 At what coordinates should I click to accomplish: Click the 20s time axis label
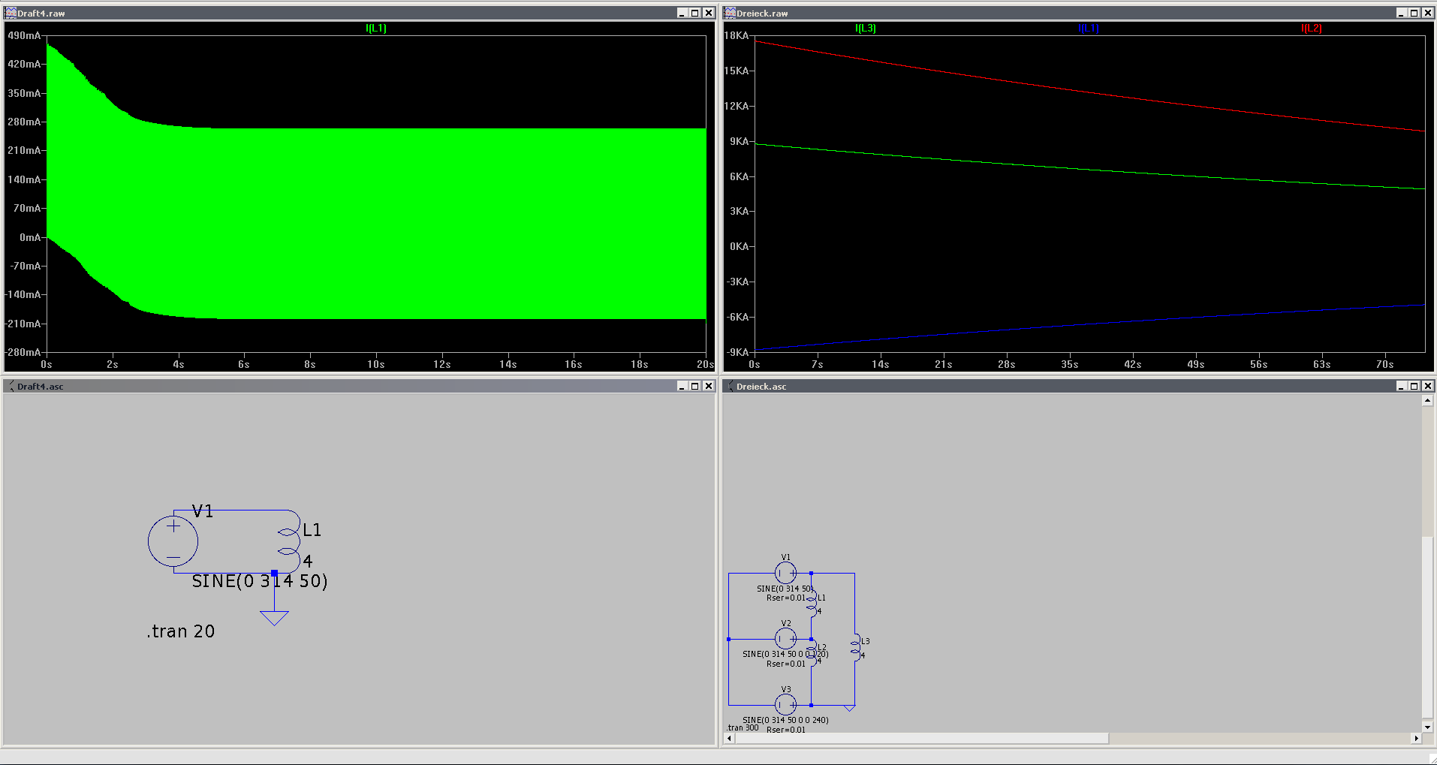pos(705,364)
